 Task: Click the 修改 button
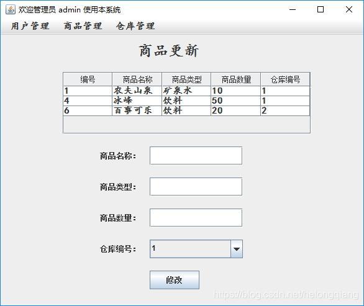[x=175, y=280]
